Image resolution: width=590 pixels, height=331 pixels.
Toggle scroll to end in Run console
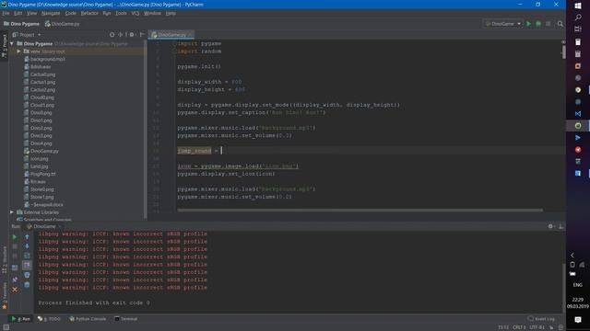27,266
